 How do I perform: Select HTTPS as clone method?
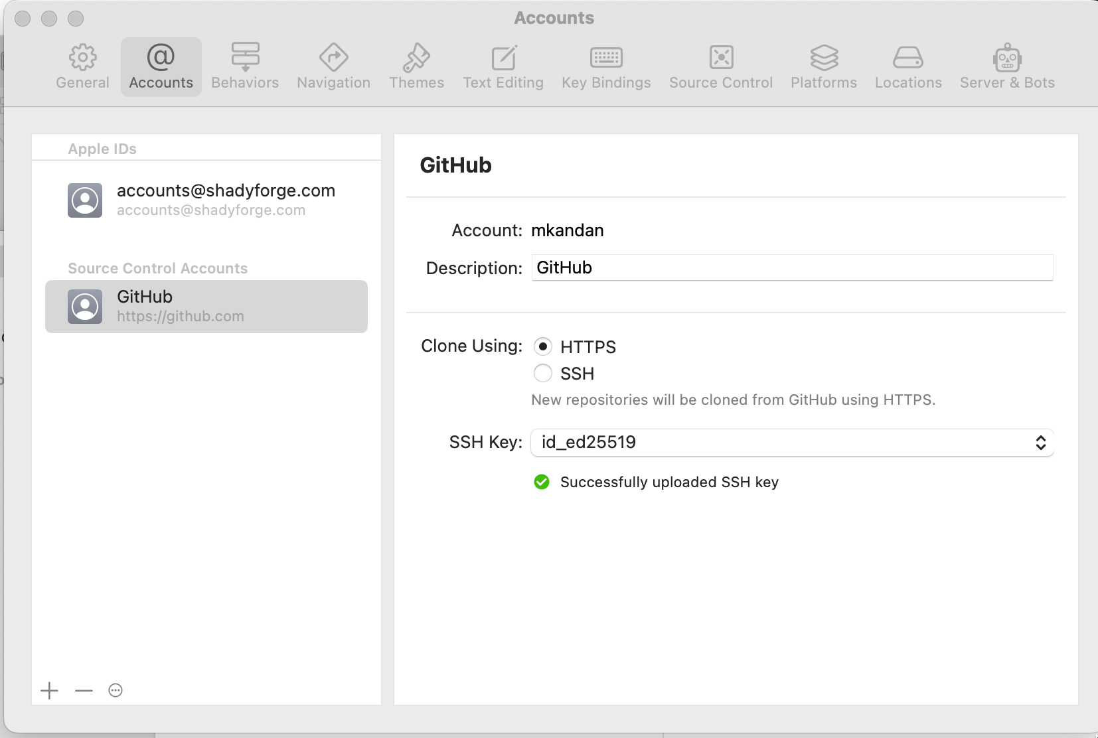[x=543, y=346]
